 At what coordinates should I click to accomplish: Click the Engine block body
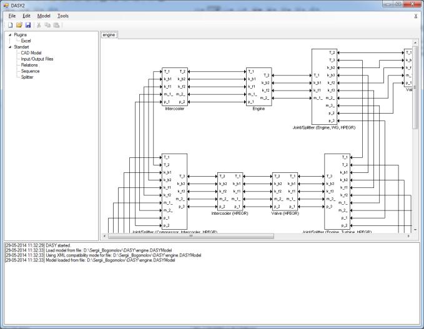click(259, 87)
